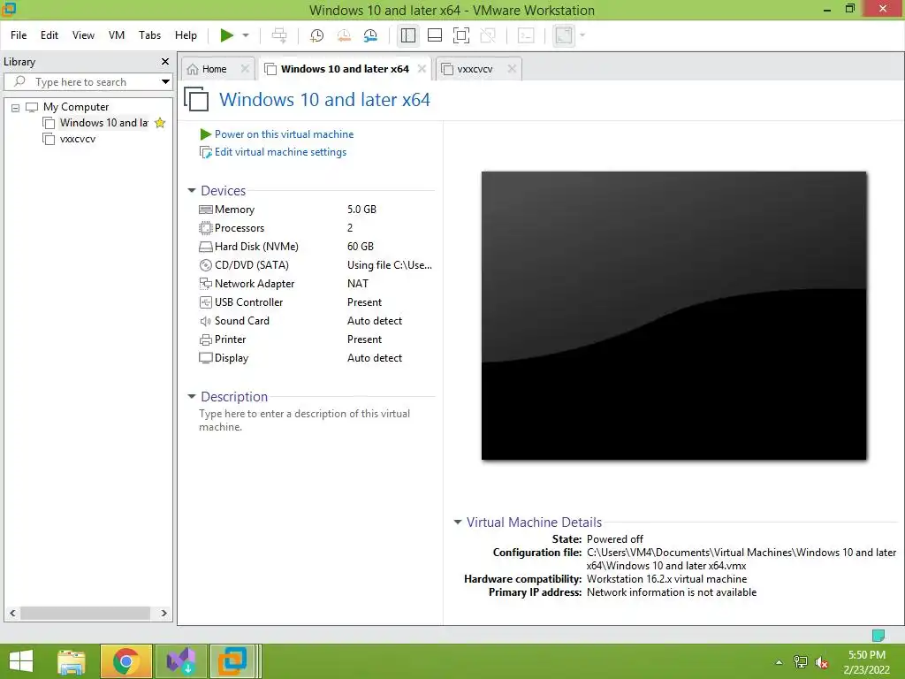Close the vxxcvcv tab

[x=512, y=69]
